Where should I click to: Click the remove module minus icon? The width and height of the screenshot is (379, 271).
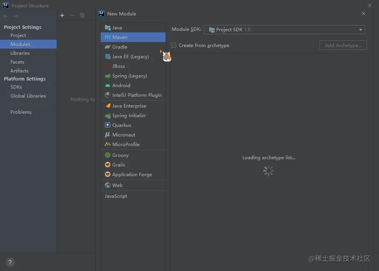72,15
